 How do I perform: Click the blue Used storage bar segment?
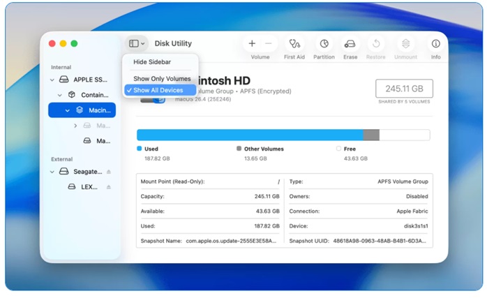point(250,135)
